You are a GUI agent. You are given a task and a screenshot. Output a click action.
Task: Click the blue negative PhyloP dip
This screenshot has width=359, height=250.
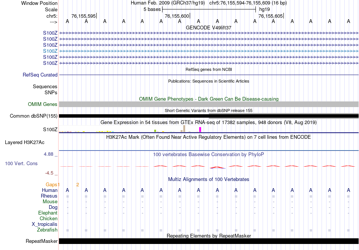218,168
